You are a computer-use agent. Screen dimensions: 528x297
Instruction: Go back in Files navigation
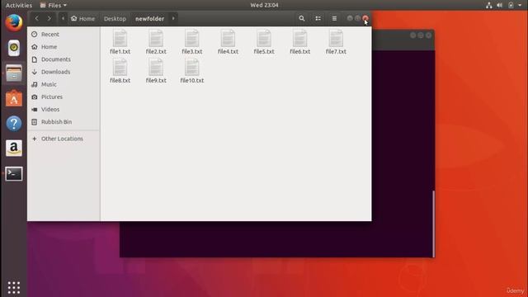point(36,18)
